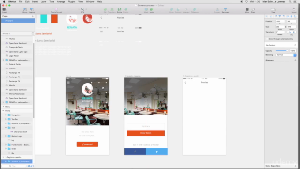Viewport: 300px width, 169px height.
Task: Toggle Click-through when selecting checkbox
Action: point(267,39)
